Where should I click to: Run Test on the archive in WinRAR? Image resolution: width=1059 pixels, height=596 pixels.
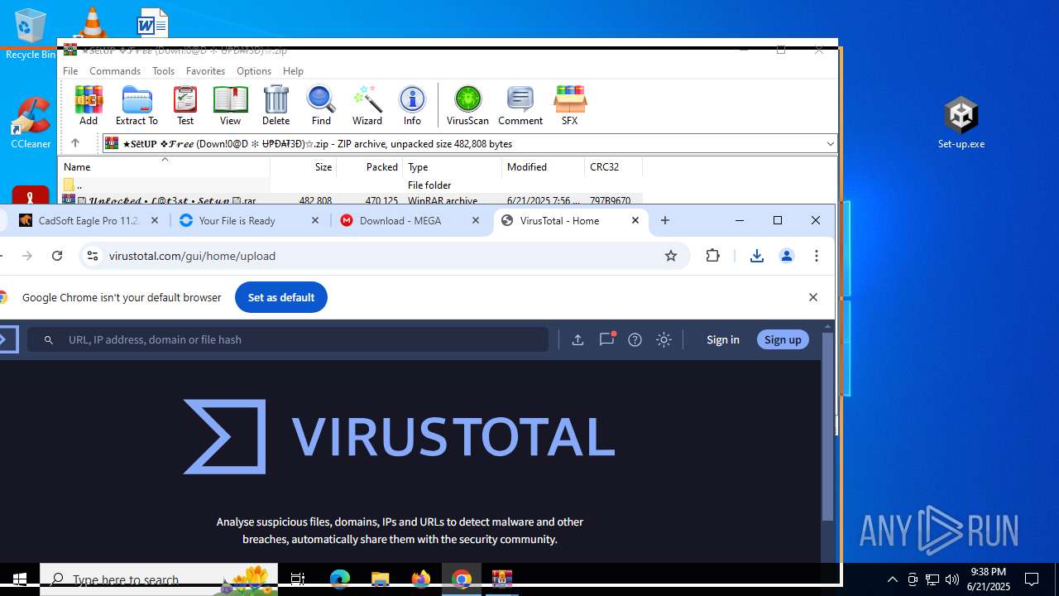pyautogui.click(x=185, y=105)
